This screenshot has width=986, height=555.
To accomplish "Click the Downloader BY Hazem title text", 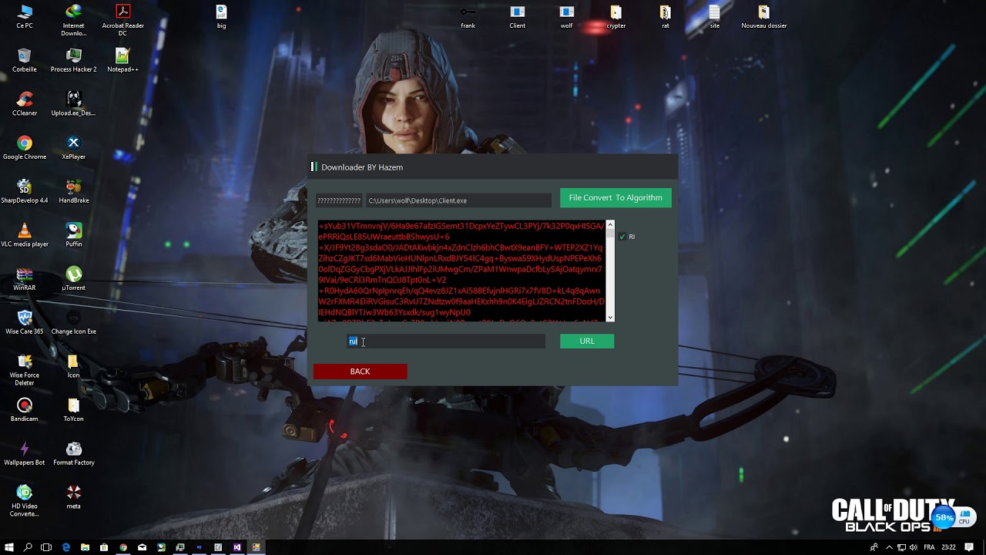I will pyautogui.click(x=362, y=167).
